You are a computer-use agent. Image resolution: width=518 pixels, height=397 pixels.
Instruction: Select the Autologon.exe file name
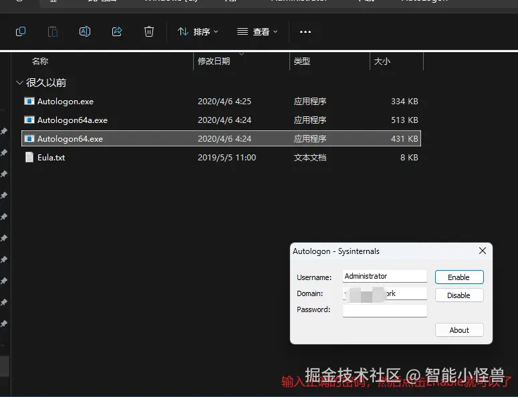[x=66, y=102]
